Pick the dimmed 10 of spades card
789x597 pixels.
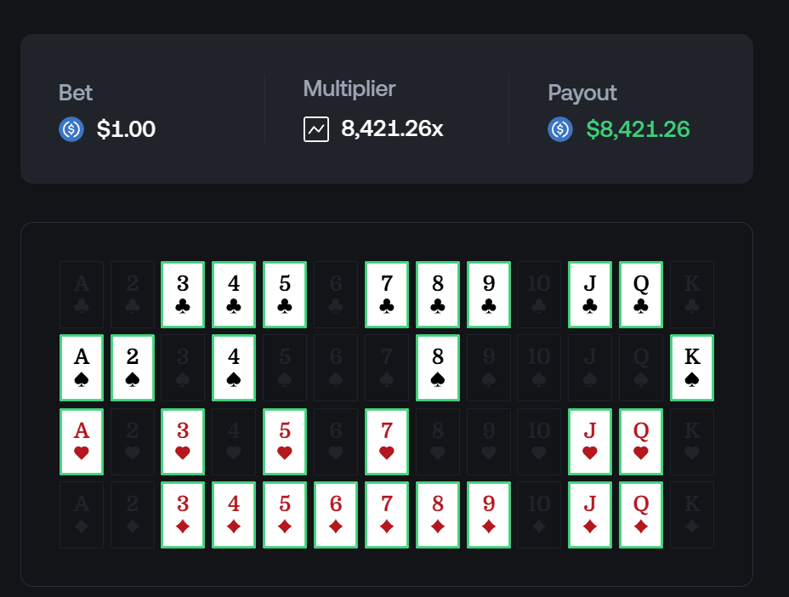pos(539,368)
